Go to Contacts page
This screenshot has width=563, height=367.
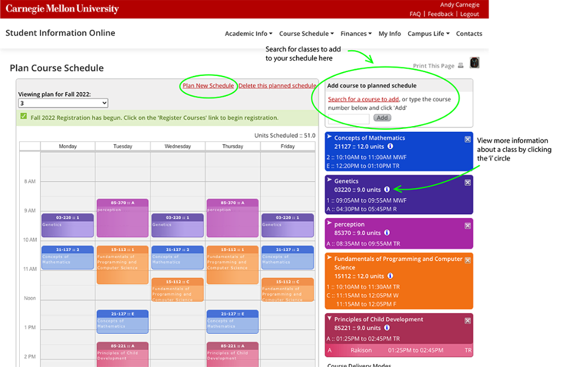point(469,33)
